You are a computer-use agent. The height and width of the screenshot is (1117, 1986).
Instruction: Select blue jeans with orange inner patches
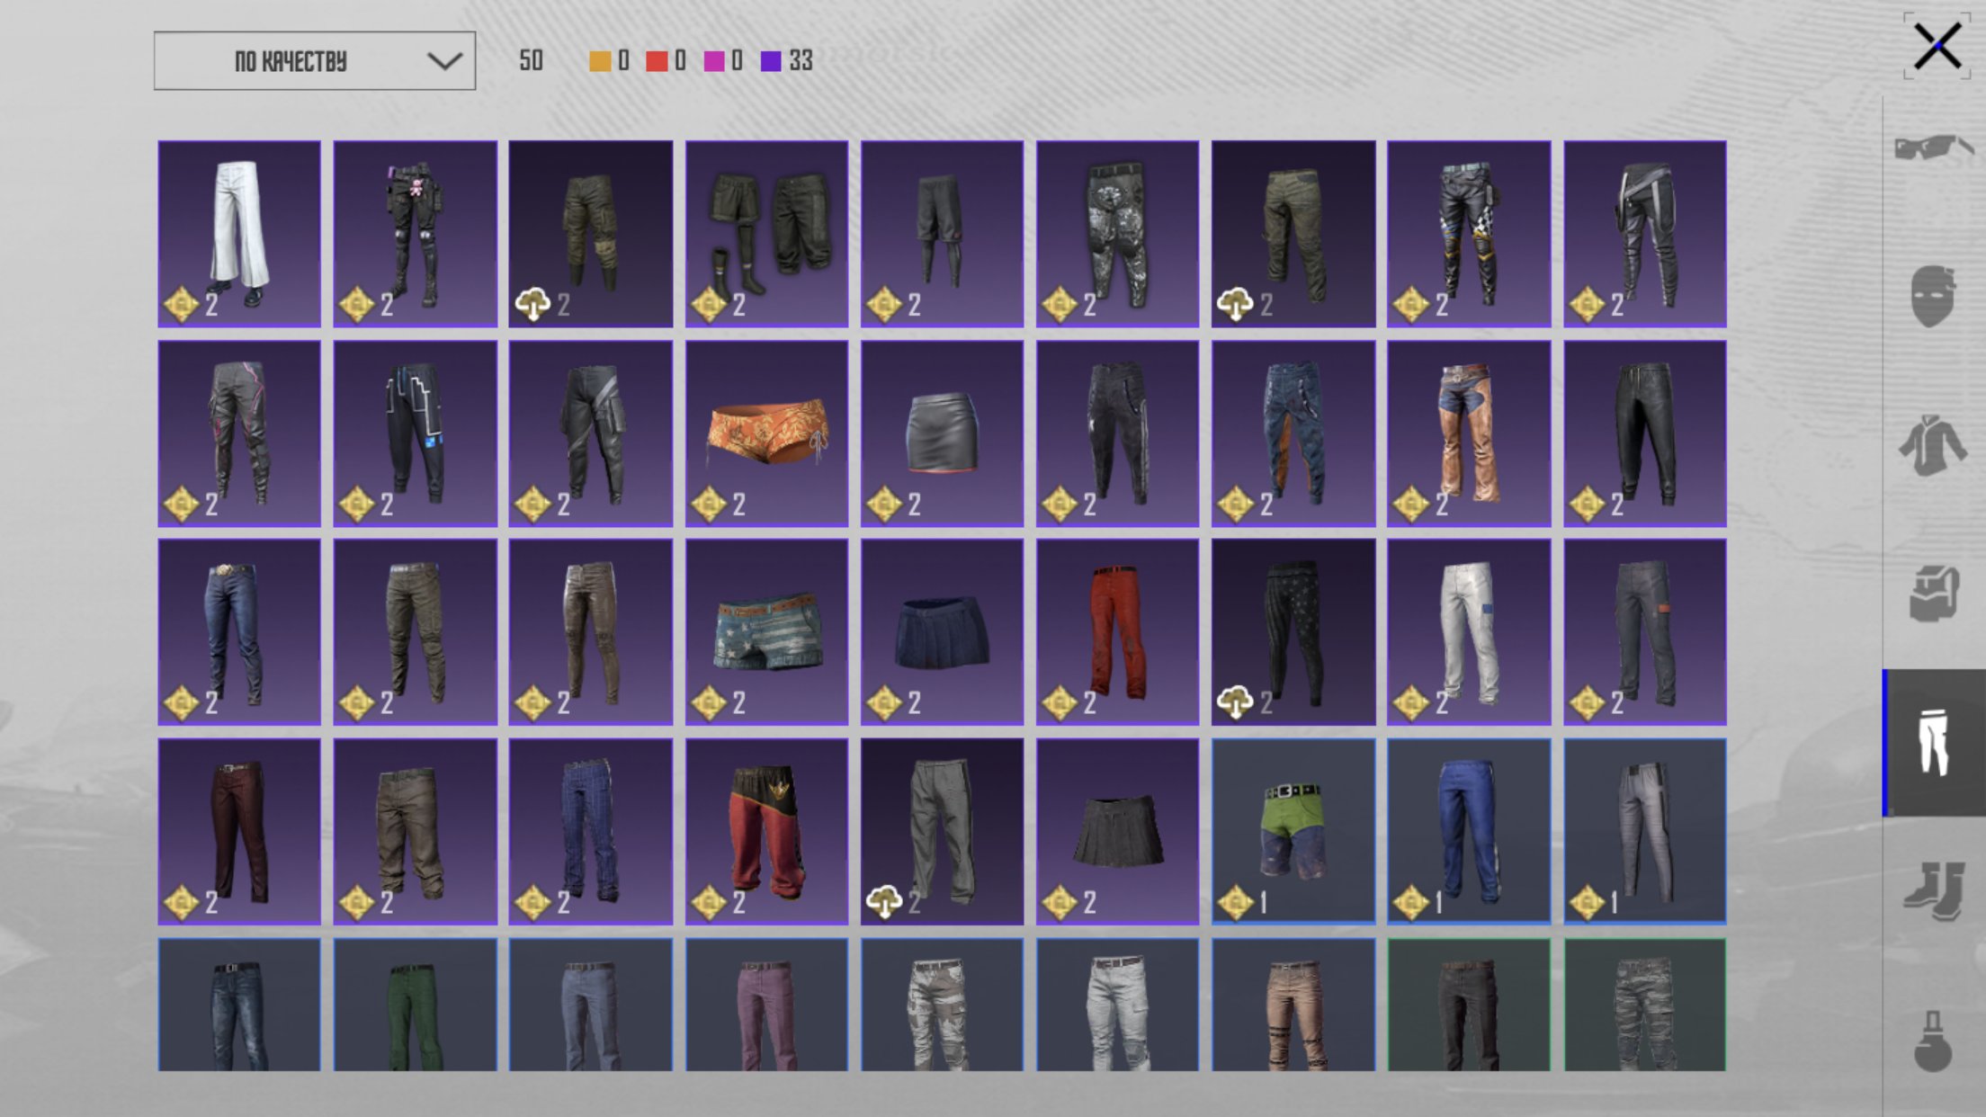coord(1293,433)
